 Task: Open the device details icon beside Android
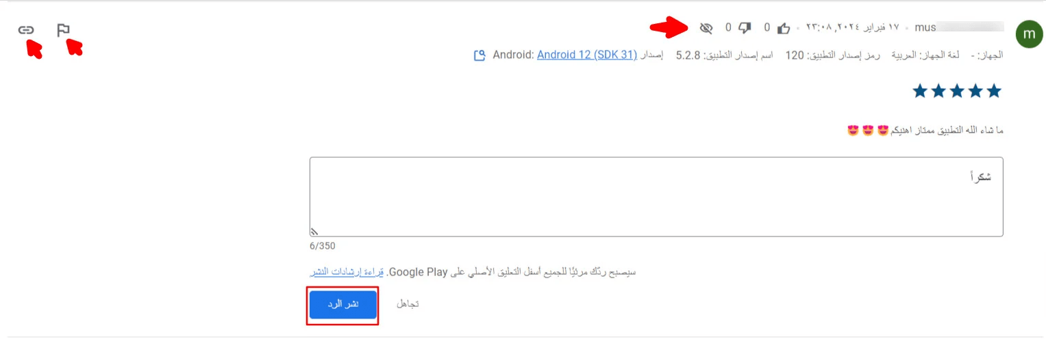(480, 55)
